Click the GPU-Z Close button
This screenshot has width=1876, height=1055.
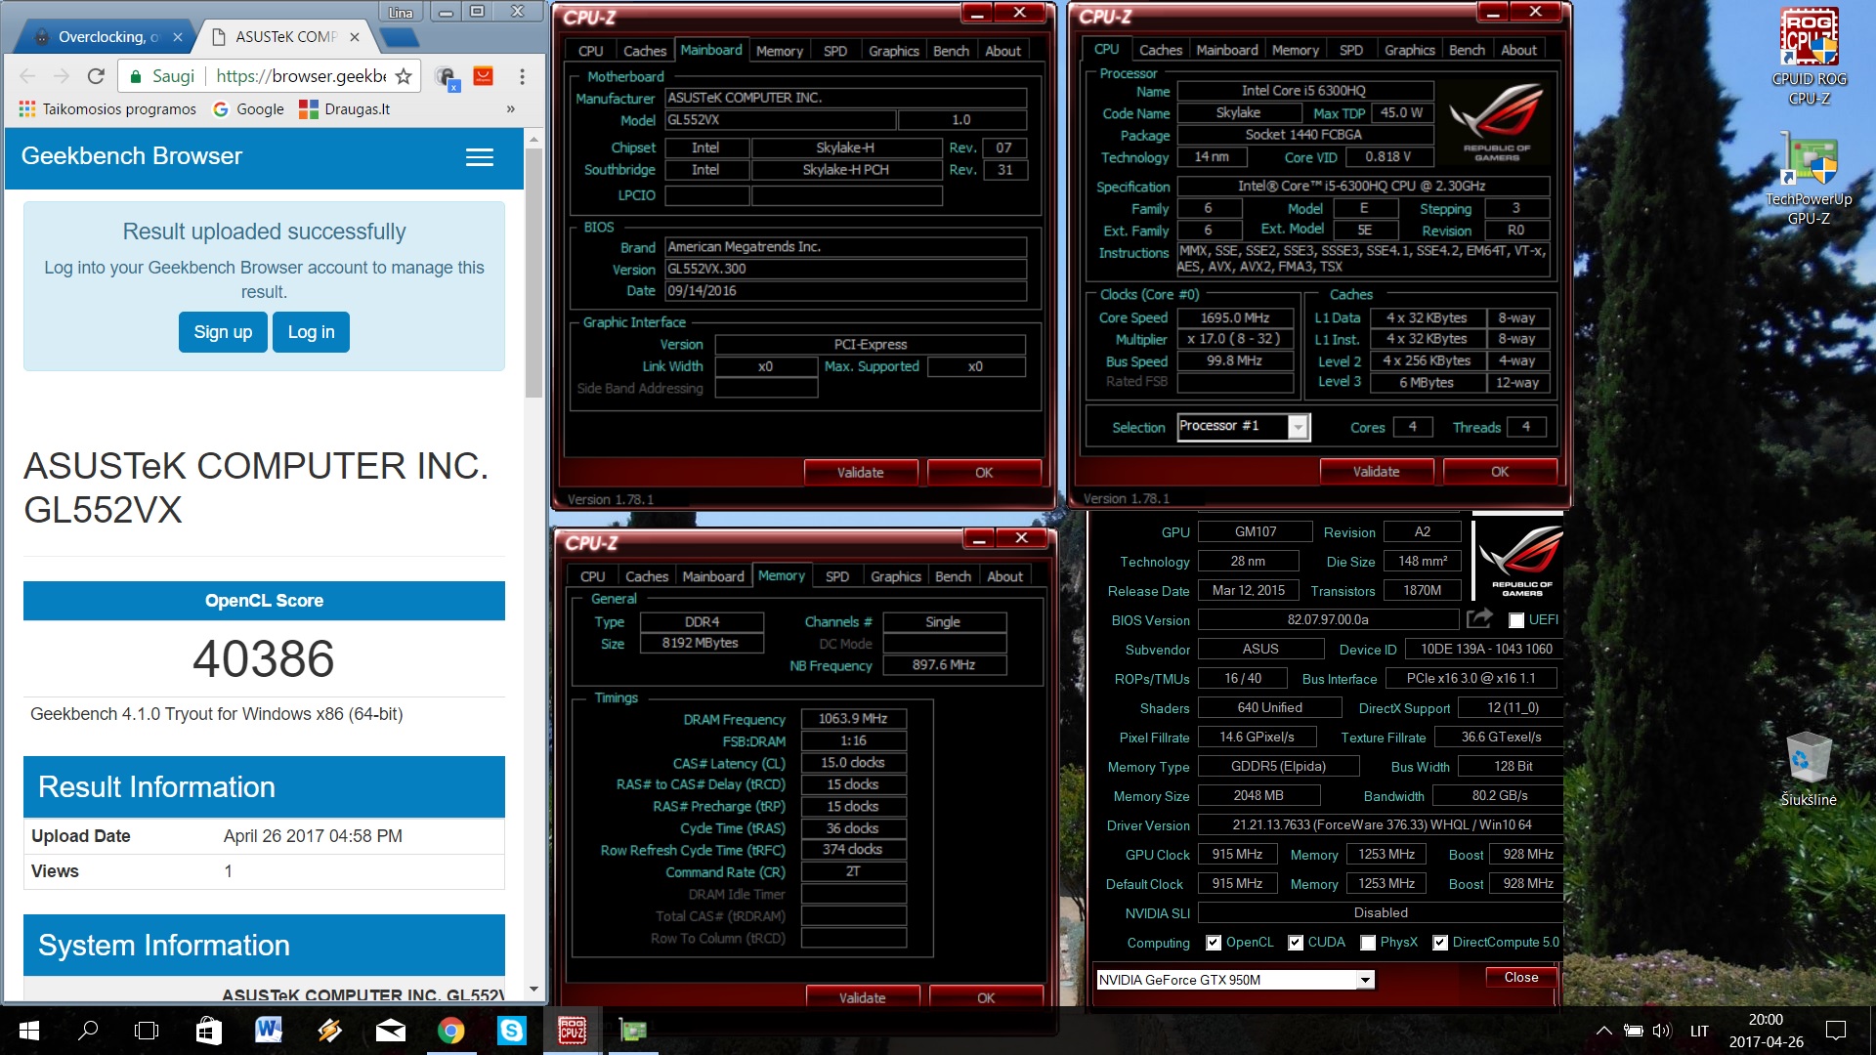pyautogui.click(x=1521, y=977)
